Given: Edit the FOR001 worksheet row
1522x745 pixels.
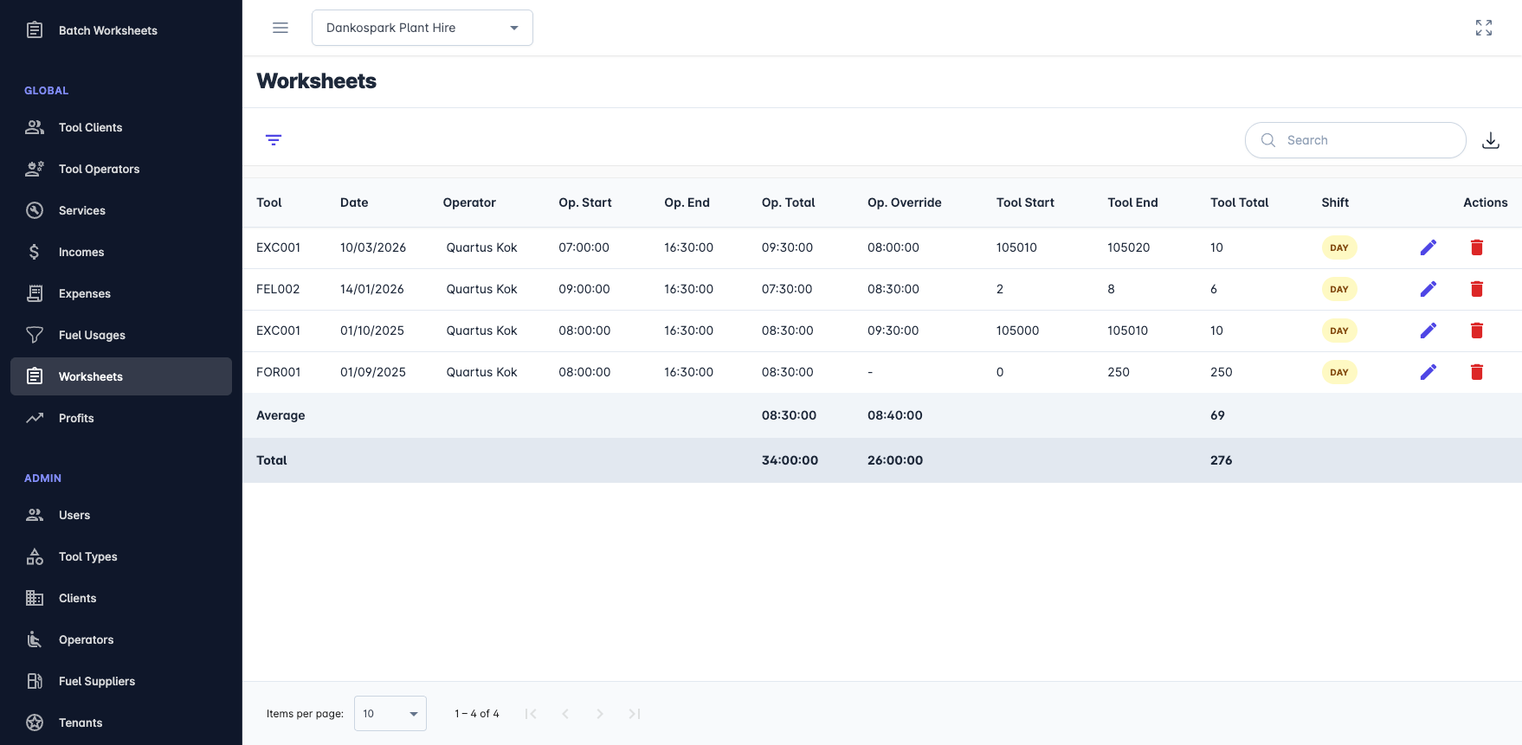Looking at the screenshot, I should coord(1428,372).
